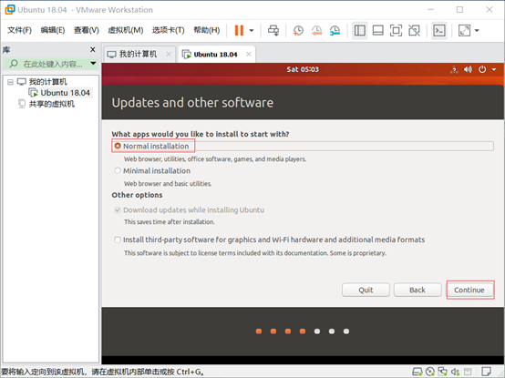Click the revert to snapshot icon
The width and height of the screenshot is (505, 378).
(x=316, y=31)
